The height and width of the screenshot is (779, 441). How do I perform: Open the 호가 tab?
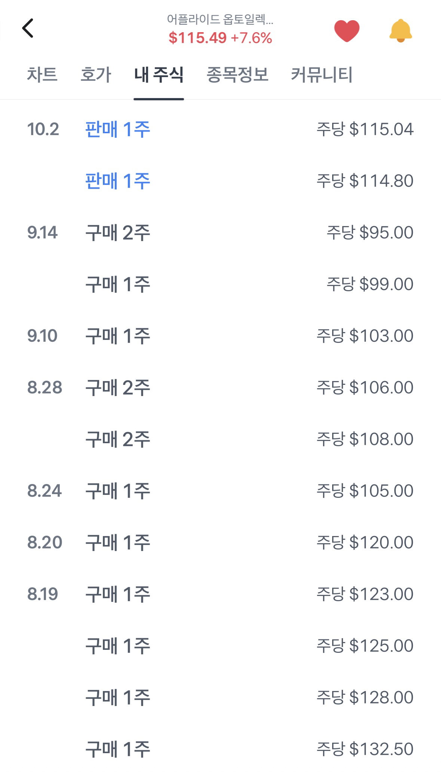point(96,74)
